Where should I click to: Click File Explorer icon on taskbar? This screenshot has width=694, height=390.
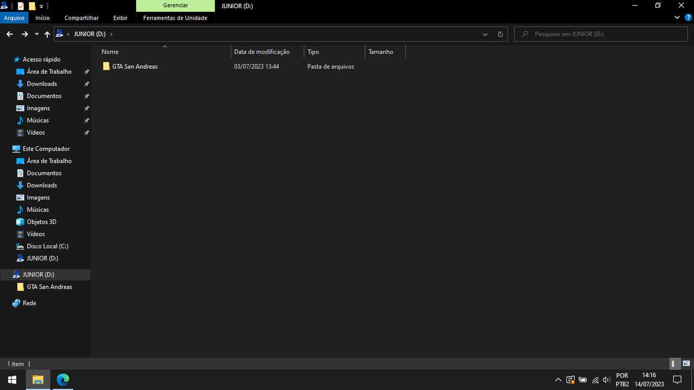[x=38, y=380]
